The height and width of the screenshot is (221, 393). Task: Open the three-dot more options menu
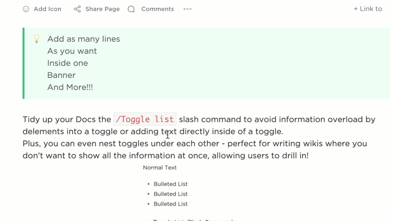coord(187,9)
